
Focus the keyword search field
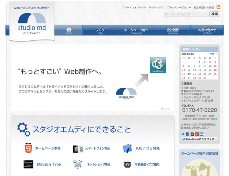pos(187,14)
